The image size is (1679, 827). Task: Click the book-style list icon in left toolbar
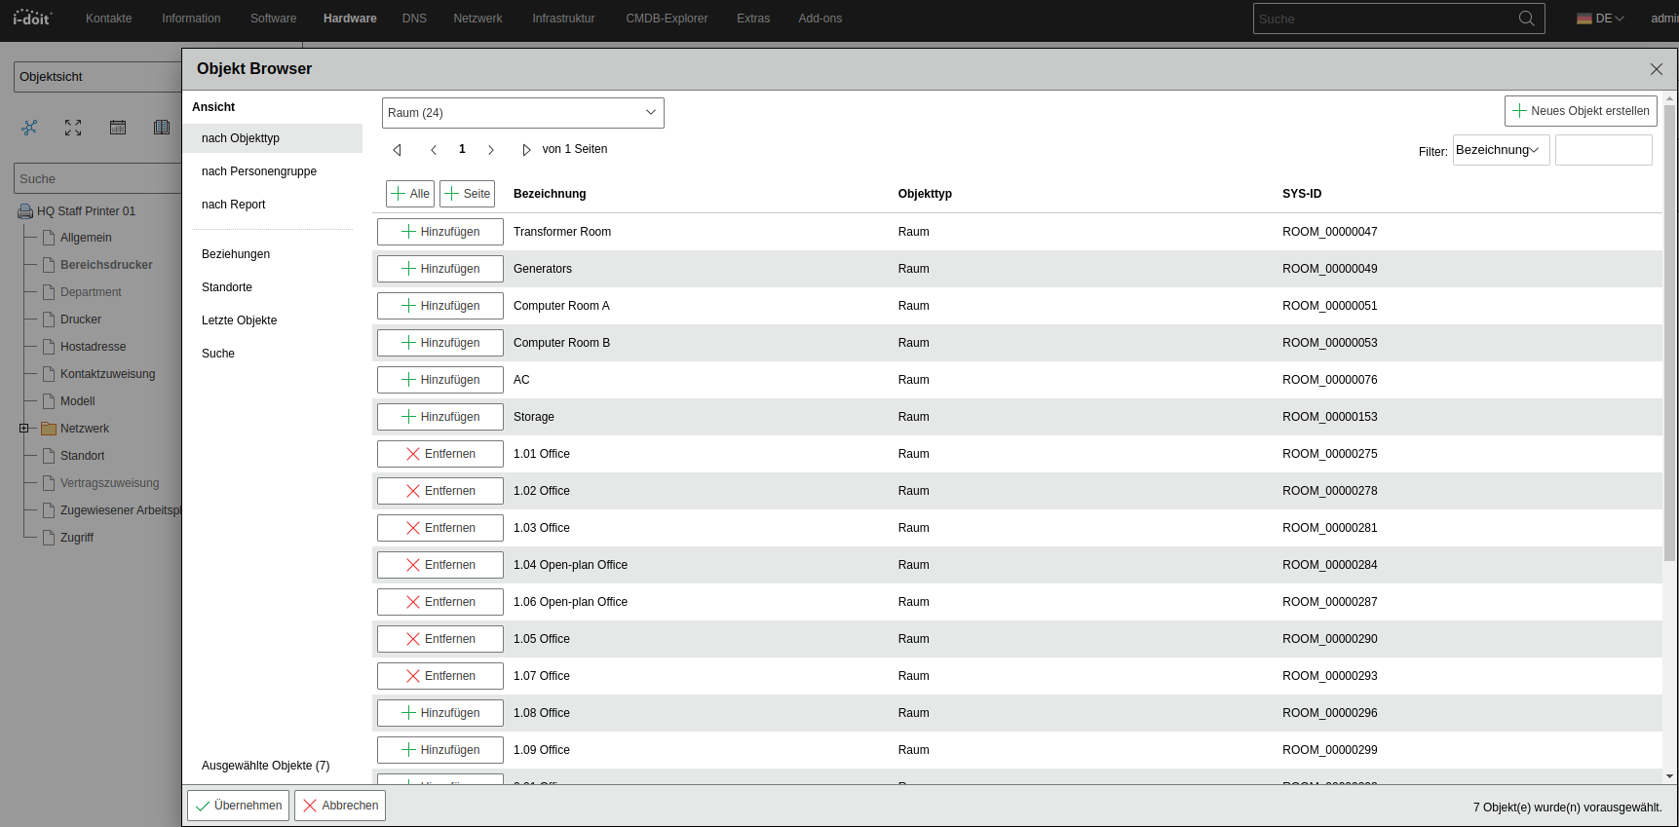click(162, 128)
